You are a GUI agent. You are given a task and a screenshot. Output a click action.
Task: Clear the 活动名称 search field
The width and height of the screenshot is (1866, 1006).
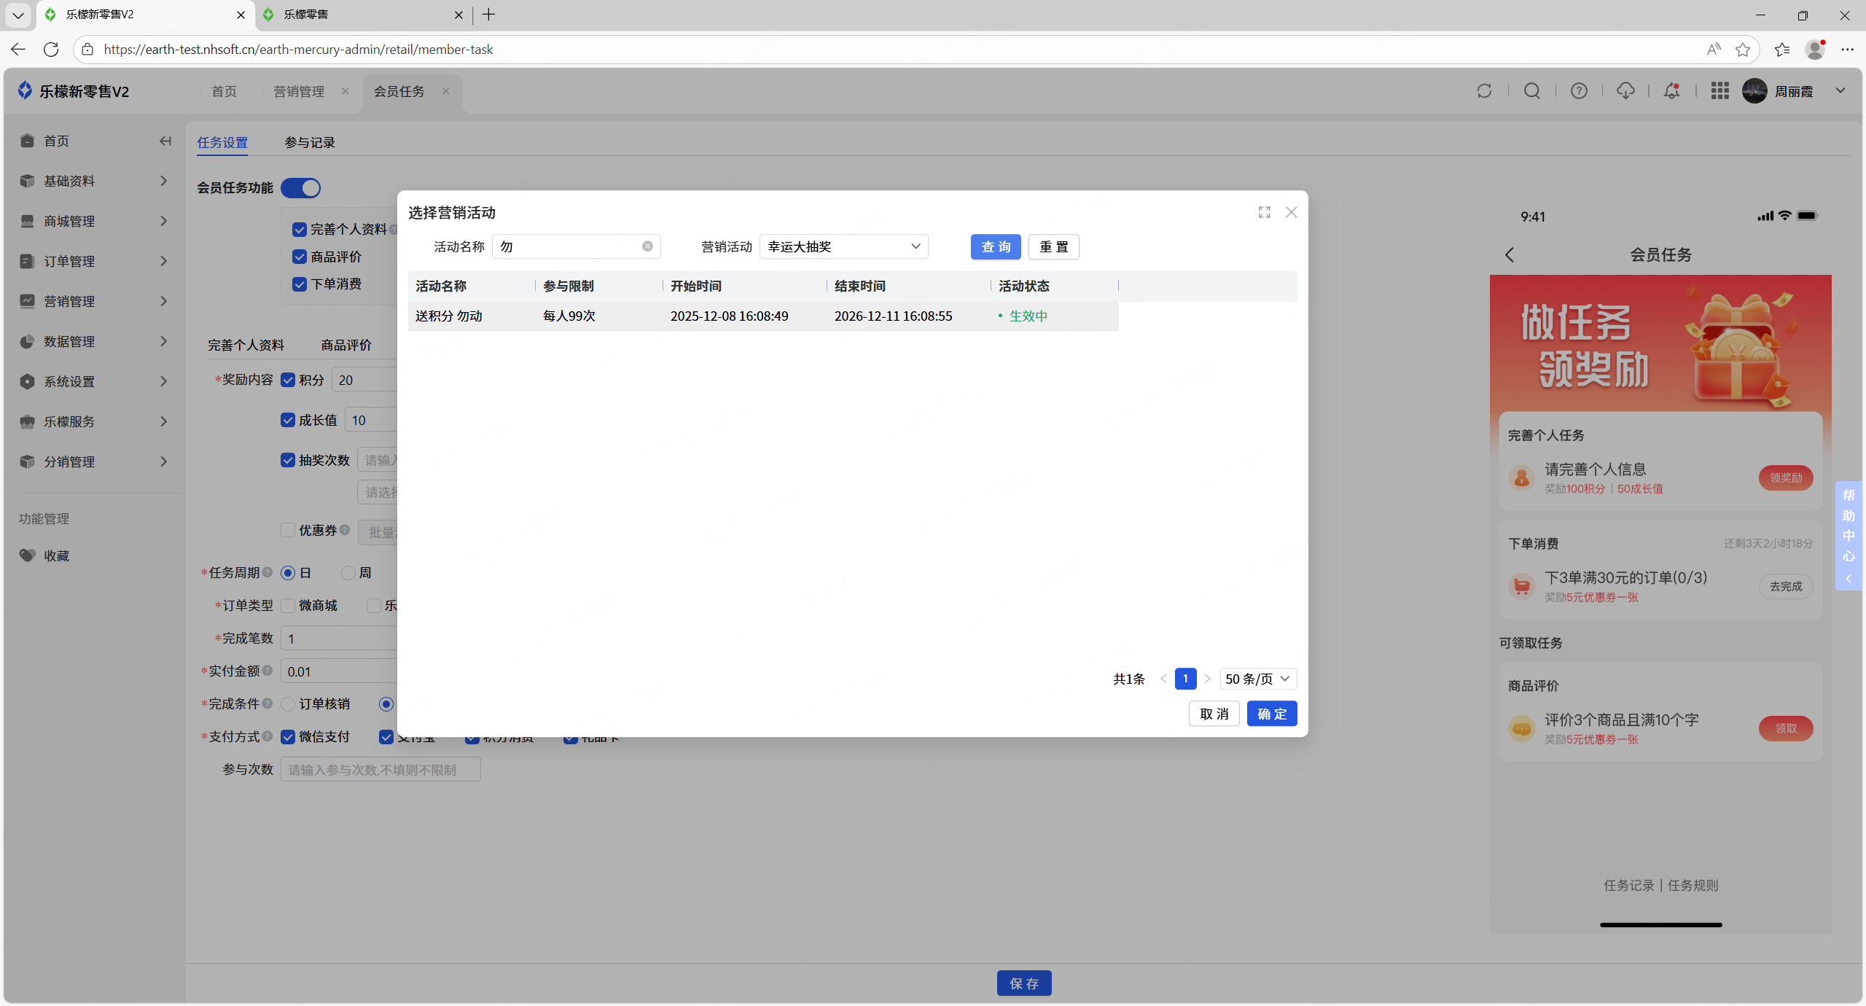647,246
